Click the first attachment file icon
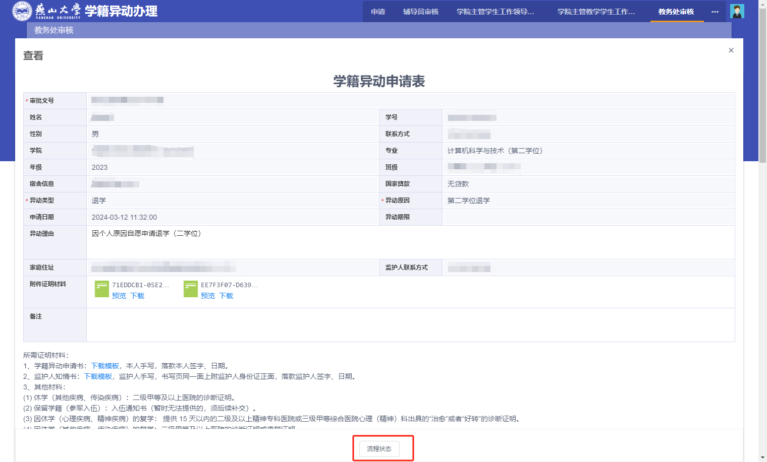Screen dimensions: 767x462 pyautogui.click(x=102, y=289)
